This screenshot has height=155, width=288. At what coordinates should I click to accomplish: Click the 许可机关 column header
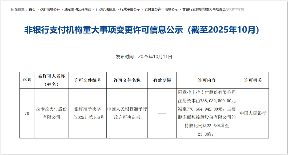(253, 80)
